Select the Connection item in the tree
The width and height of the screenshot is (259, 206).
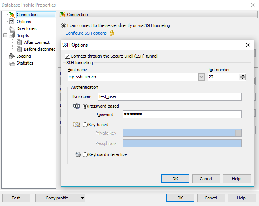click(27, 15)
